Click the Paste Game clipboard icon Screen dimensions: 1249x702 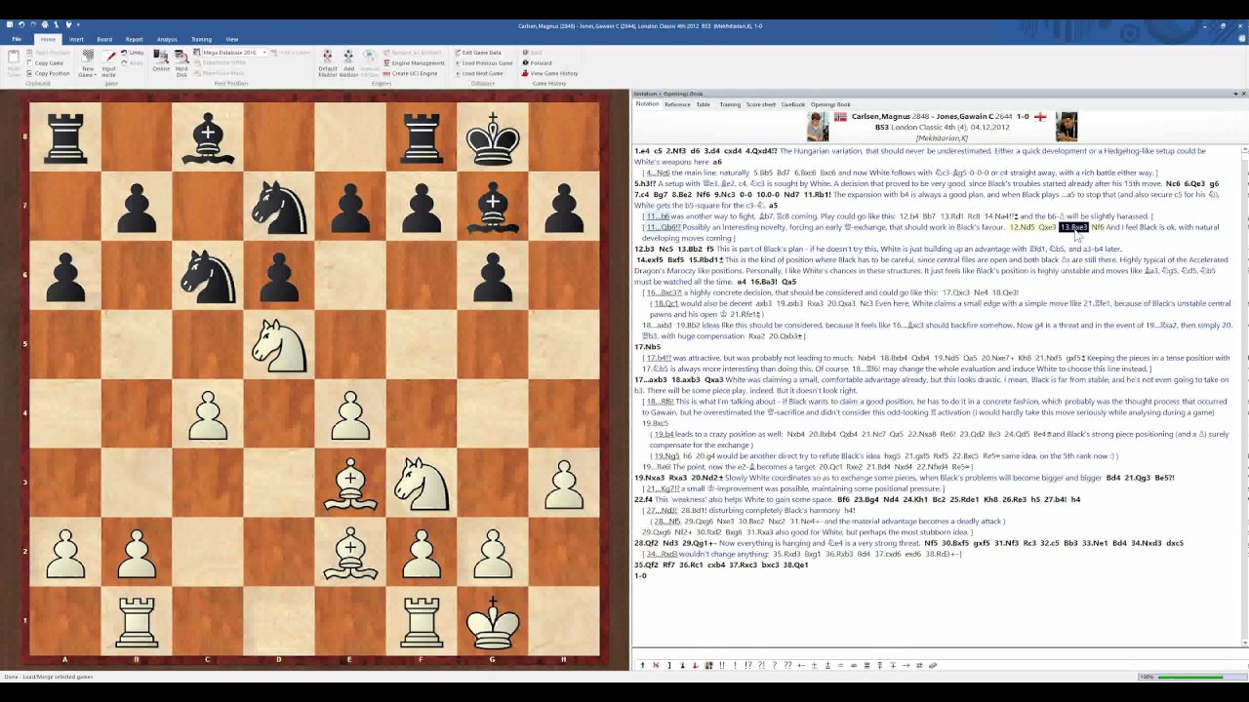(14, 63)
